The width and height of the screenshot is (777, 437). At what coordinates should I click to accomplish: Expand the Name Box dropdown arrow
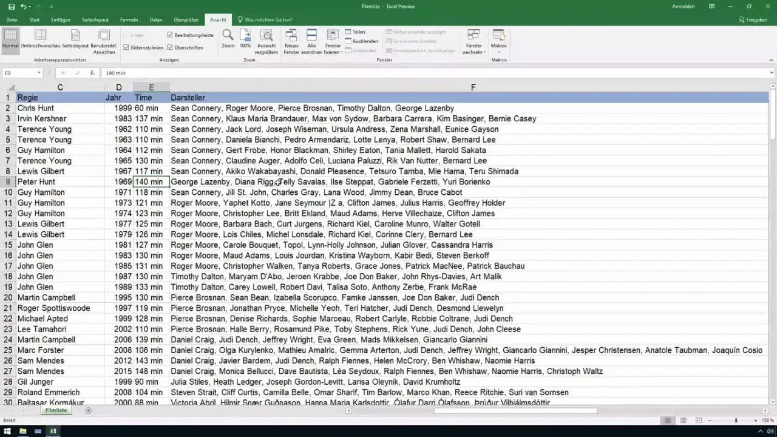tap(39, 73)
